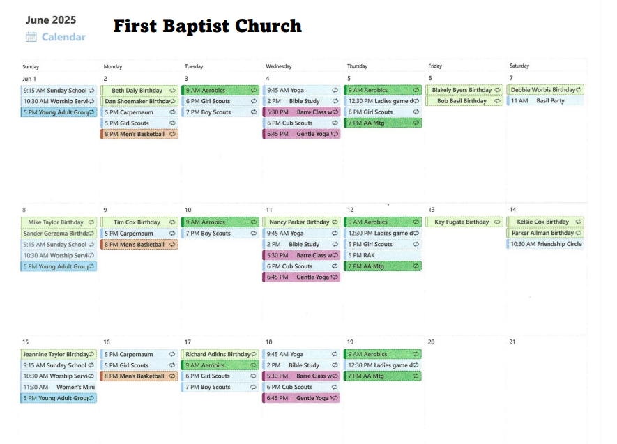Click recurrence icon on 9:45 AM Yoga June 18
This screenshot has height=444, width=617.
(x=335, y=354)
